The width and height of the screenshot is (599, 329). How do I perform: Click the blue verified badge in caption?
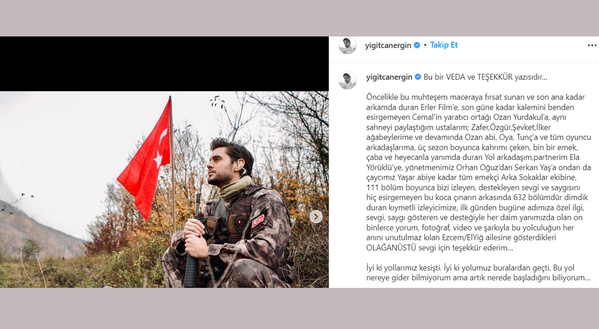418,77
